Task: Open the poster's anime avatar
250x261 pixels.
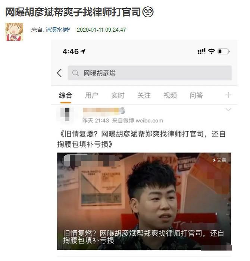Action: coord(14,32)
